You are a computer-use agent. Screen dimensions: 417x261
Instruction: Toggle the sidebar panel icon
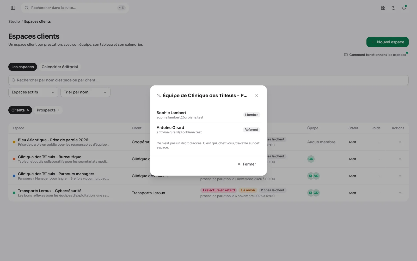coord(13,8)
